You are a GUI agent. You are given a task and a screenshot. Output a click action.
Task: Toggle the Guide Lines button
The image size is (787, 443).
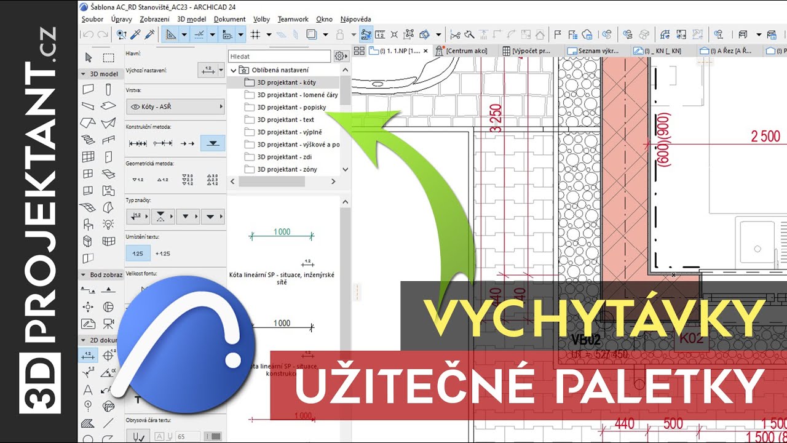tap(170, 34)
